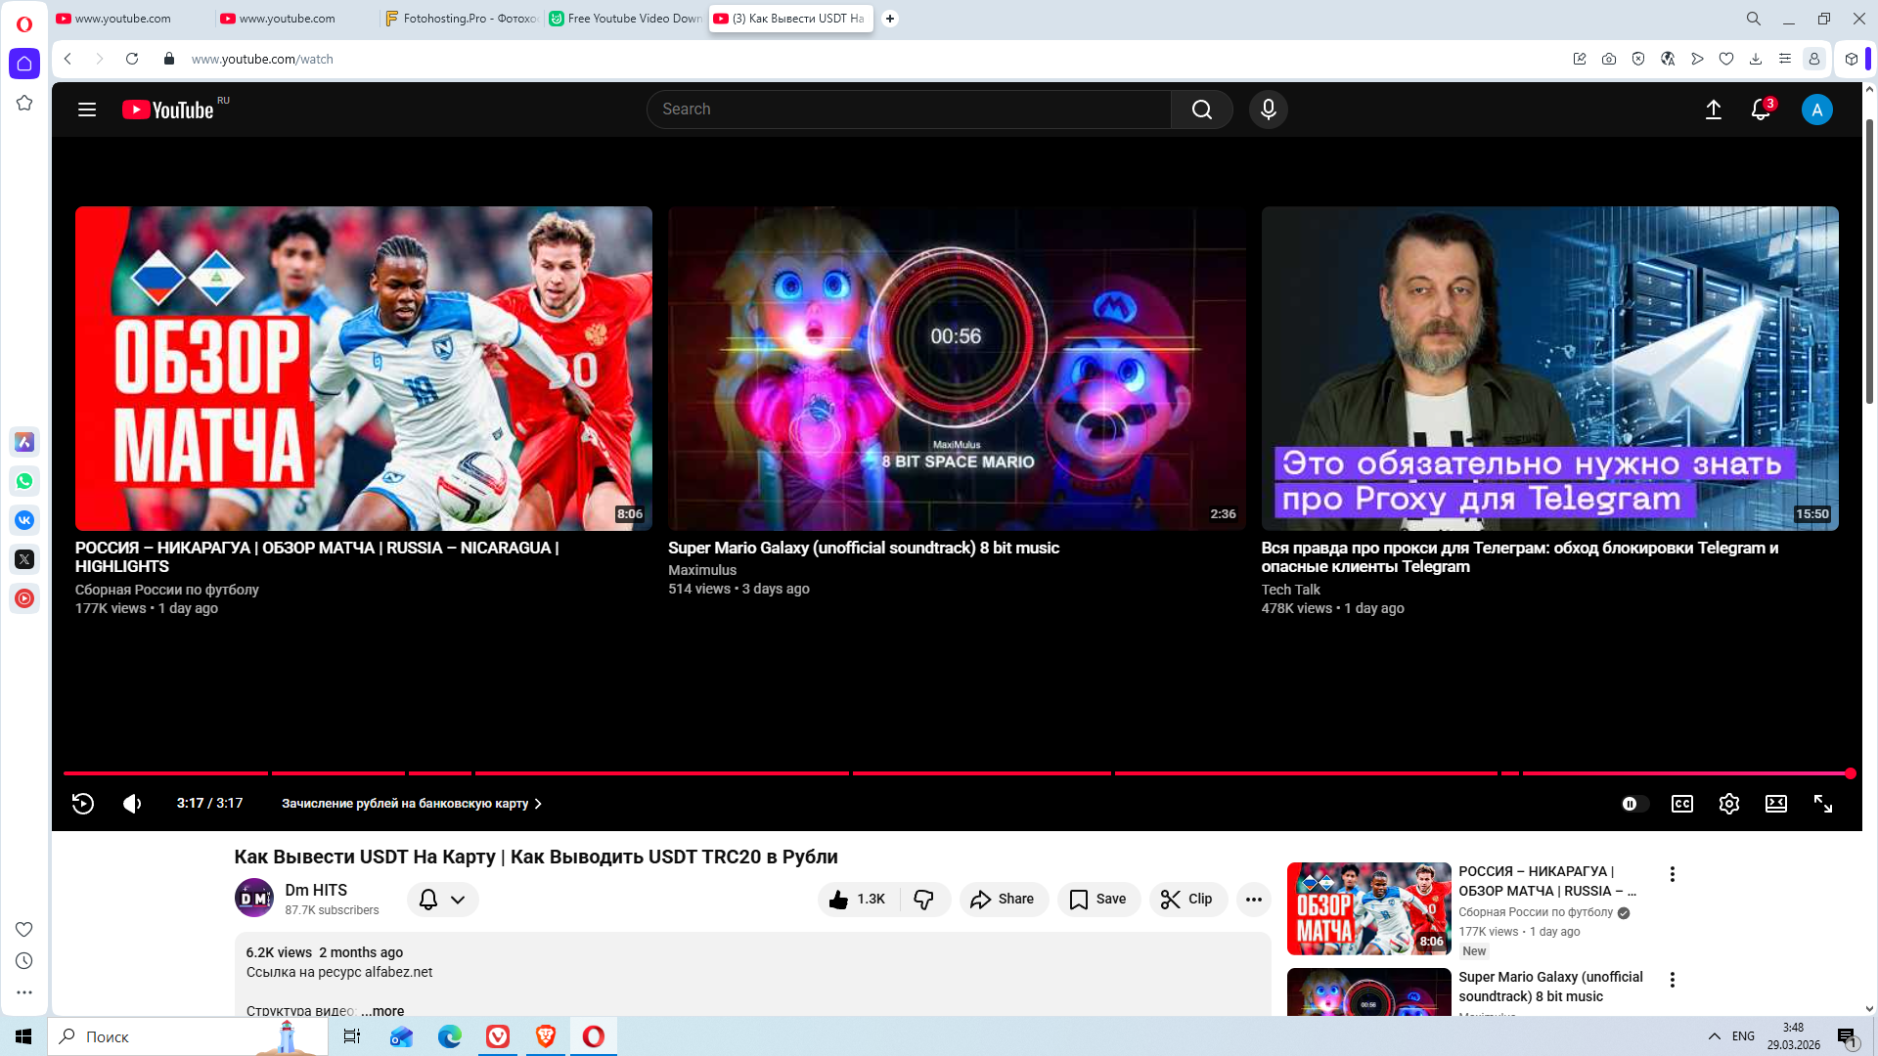The width and height of the screenshot is (1878, 1056).
Task: Open the Dm HITS channel link
Action: tap(316, 890)
